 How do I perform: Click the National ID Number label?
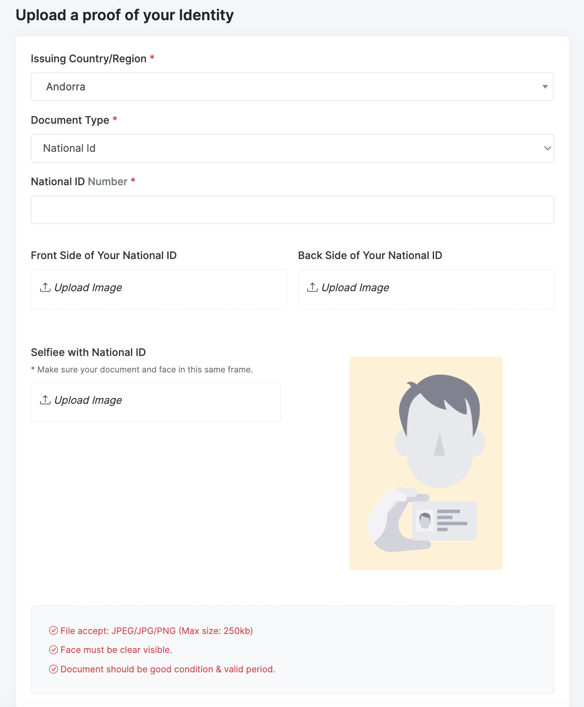click(x=79, y=181)
